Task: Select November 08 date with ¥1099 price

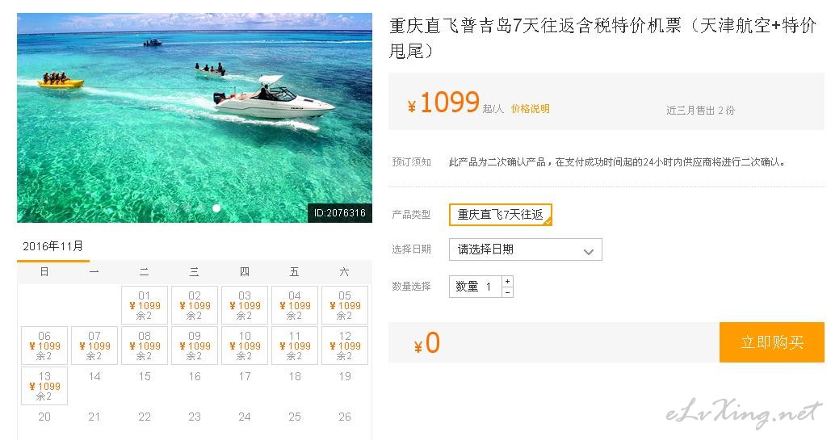Action: coord(145,346)
